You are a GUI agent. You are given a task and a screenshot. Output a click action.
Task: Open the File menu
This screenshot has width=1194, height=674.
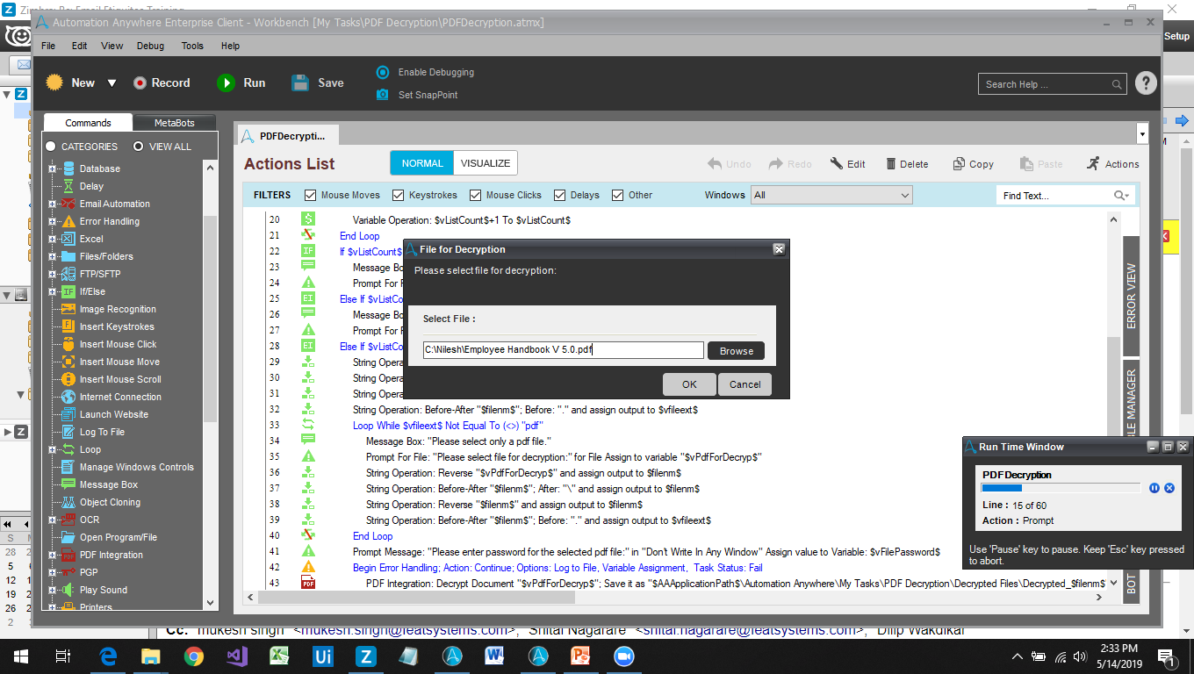pos(48,46)
